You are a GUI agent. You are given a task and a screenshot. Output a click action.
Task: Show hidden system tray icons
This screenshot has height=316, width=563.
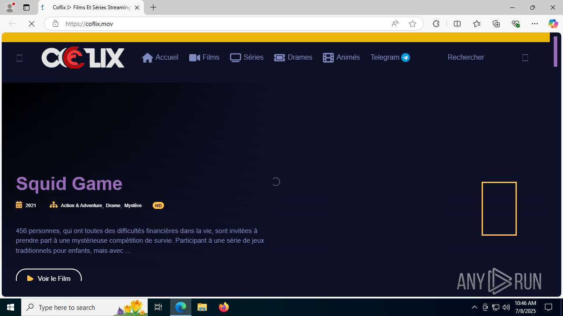(474, 307)
